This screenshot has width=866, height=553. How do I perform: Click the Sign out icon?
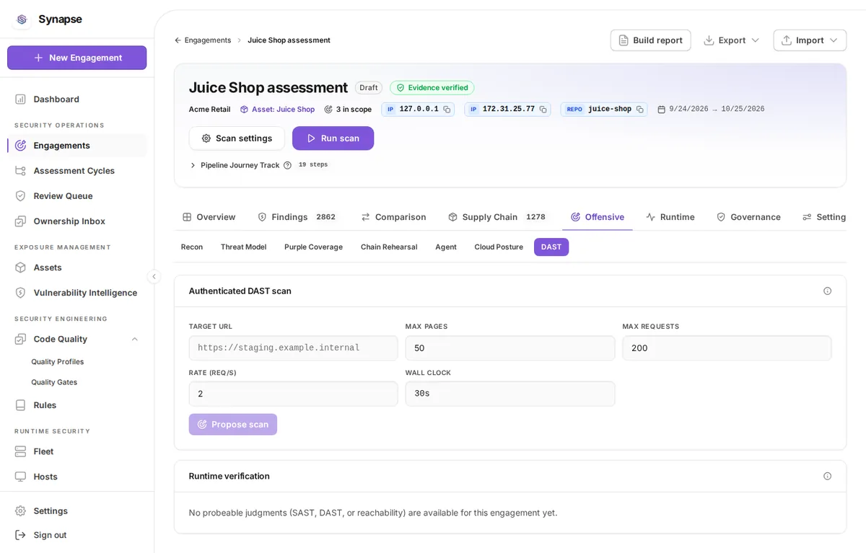(x=20, y=535)
